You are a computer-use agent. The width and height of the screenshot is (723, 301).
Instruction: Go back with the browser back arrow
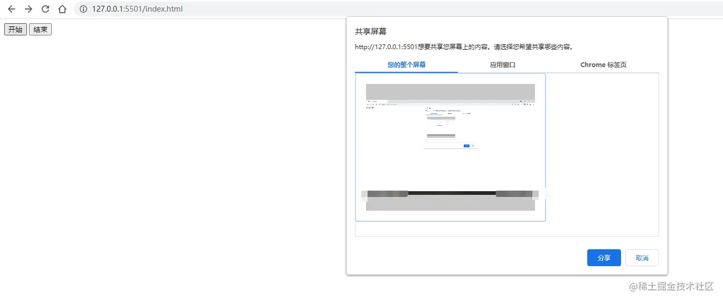[x=12, y=9]
